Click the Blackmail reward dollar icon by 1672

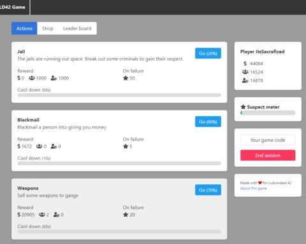tap(19, 146)
